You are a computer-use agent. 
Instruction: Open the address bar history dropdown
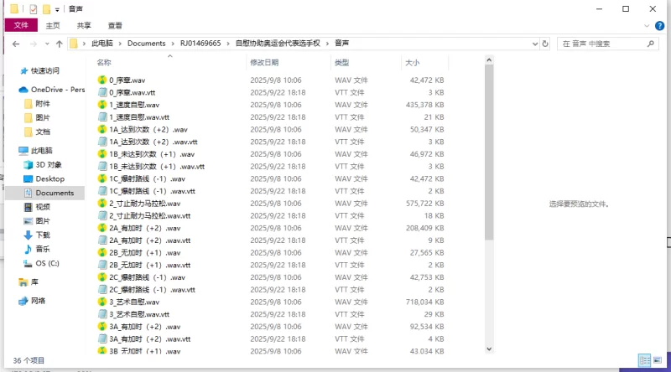(x=533, y=44)
